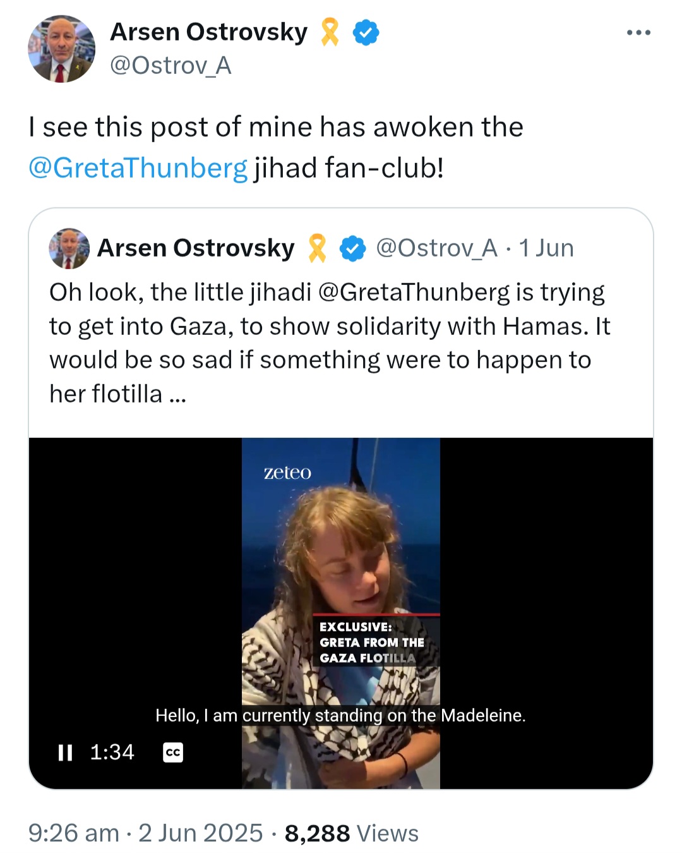The width and height of the screenshot is (682, 853).
Task: Click the Arsen Ostrovsky display name at top
Action: [x=208, y=32]
